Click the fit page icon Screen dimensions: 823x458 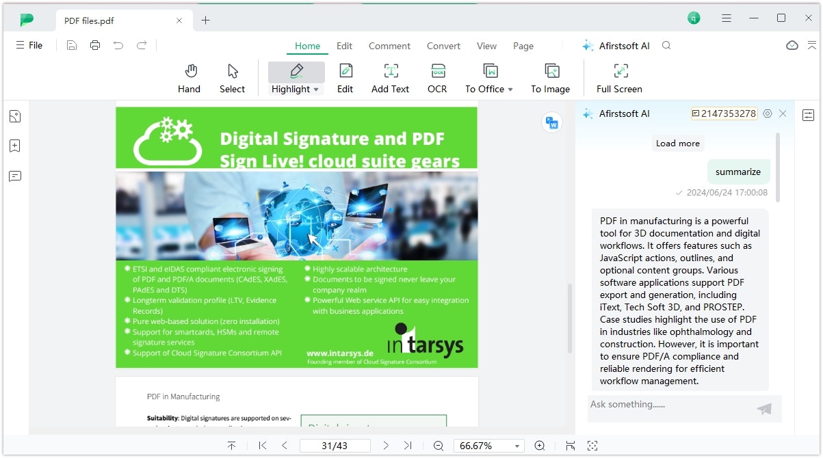[592, 446]
